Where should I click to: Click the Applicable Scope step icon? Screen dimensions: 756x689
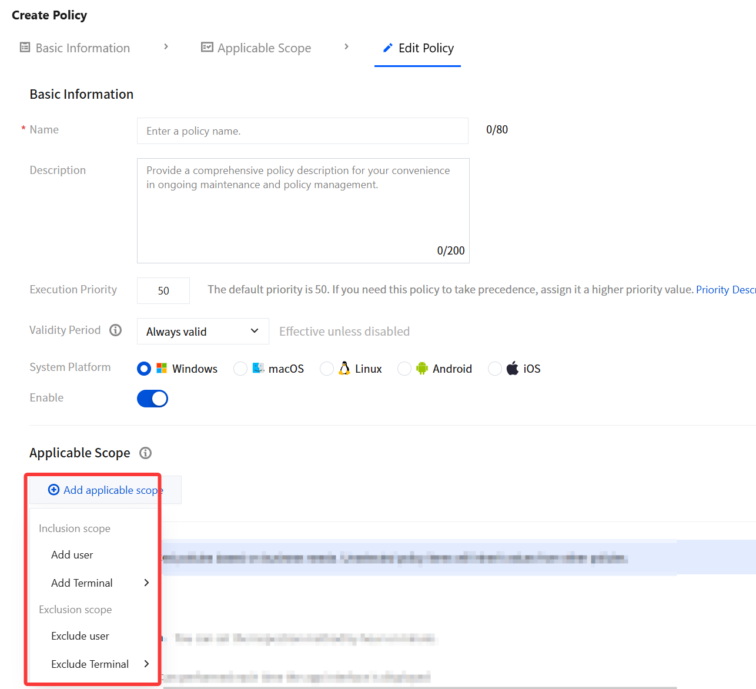(x=207, y=47)
